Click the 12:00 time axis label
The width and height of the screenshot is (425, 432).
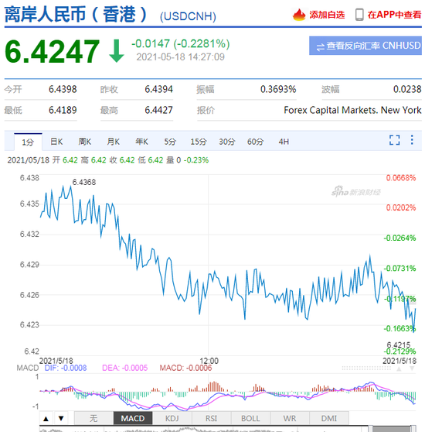point(209,361)
